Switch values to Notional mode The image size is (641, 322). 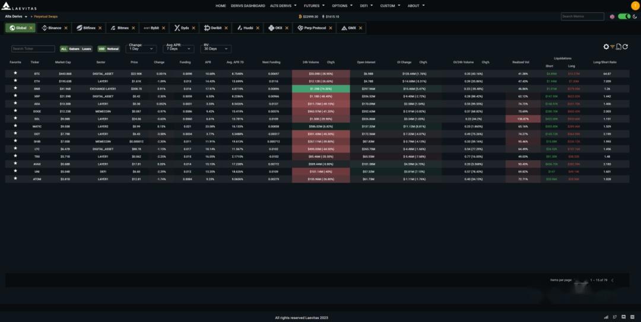pyautogui.click(x=113, y=49)
